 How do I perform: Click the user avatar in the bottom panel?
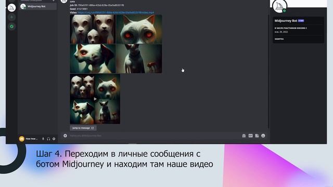click(x=22, y=139)
